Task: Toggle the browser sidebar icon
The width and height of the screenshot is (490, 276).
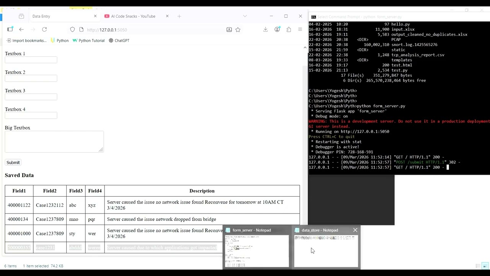Action: (x=10, y=30)
